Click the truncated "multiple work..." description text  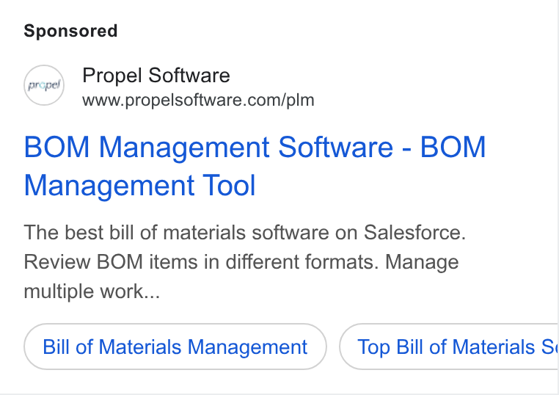click(92, 291)
